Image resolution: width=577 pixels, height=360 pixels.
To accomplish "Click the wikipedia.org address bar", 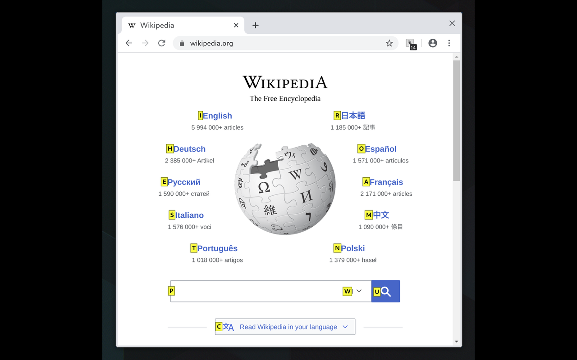I will (285, 43).
